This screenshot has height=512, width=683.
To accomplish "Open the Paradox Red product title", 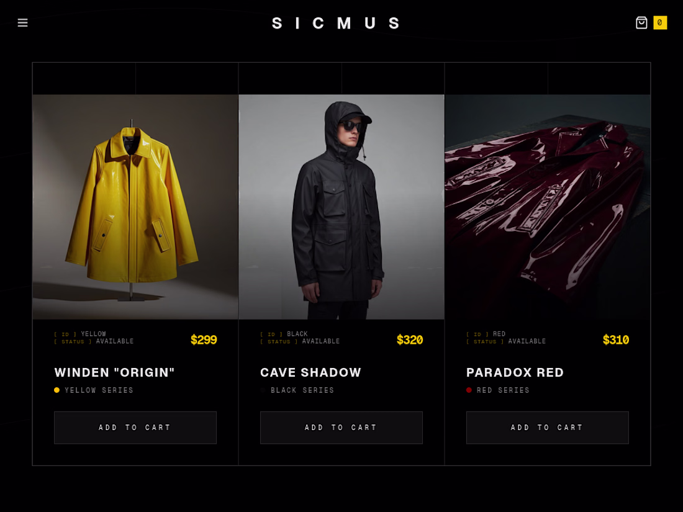I will [515, 372].
